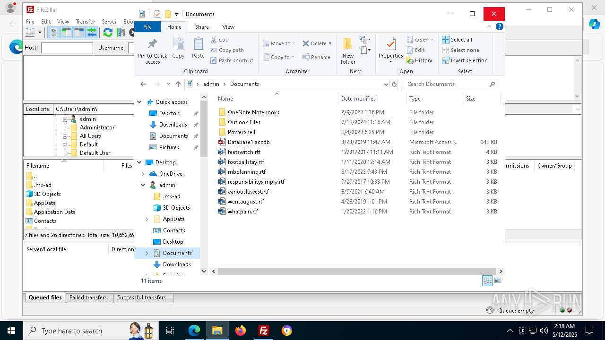Click the Paste icon in the ribbon
Image resolution: width=605 pixels, height=340 pixels.
tap(198, 48)
